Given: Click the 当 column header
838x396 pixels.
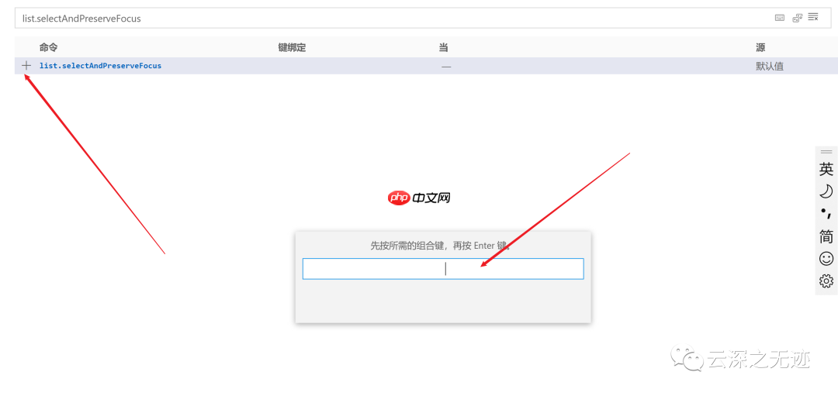Looking at the screenshot, I should coord(444,47).
